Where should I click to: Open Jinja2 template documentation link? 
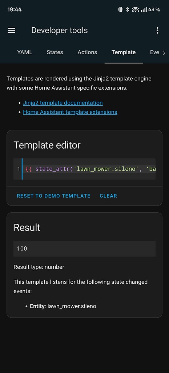pyautogui.click(x=63, y=103)
